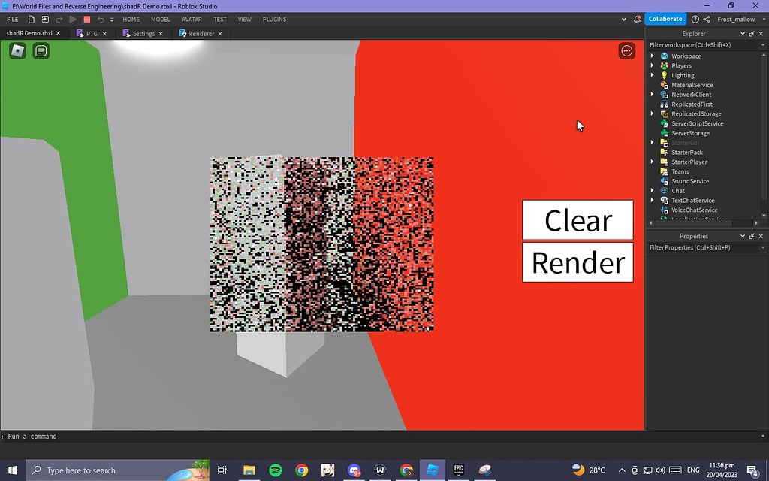Open the Explorer panel dropdown chevron
This screenshot has height=481, width=769.
coord(743,33)
